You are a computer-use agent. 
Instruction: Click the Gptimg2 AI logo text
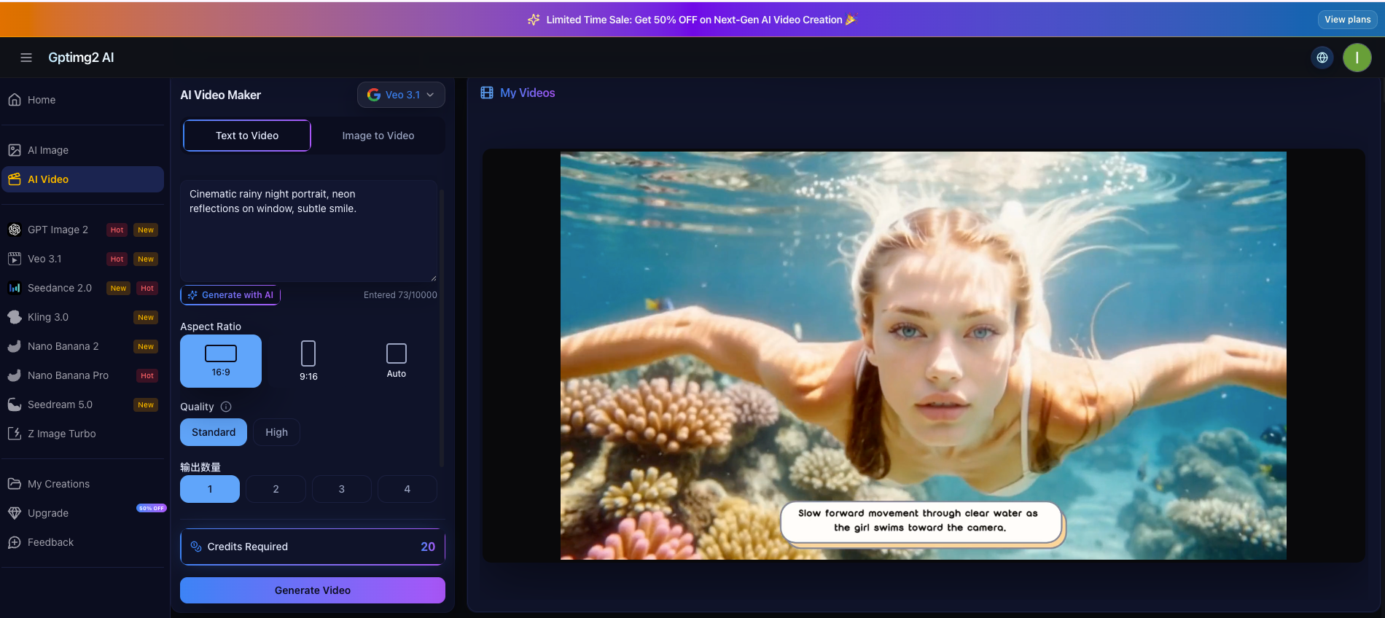81,58
